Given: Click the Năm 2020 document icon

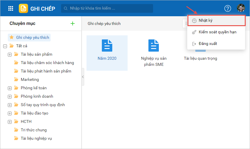Looking at the screenshot, I should coord(107,46).
